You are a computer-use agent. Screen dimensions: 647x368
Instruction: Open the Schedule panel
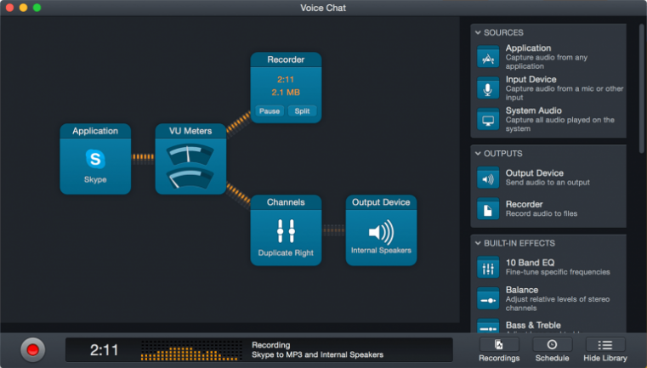[552, 350]
